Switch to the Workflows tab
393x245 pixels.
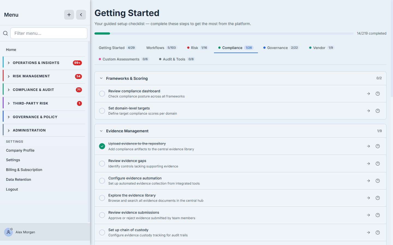162,48
